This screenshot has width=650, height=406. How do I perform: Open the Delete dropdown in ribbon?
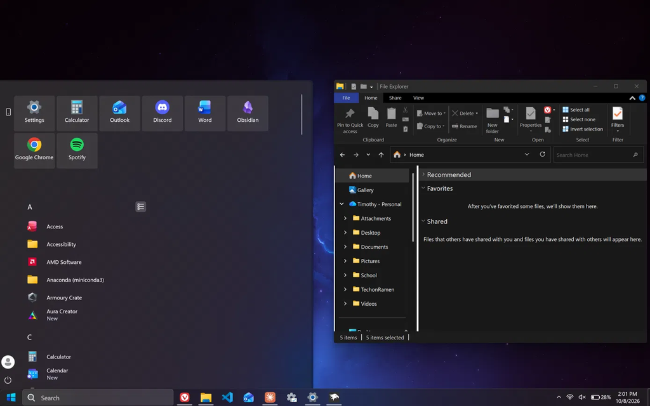coord(477,114)
